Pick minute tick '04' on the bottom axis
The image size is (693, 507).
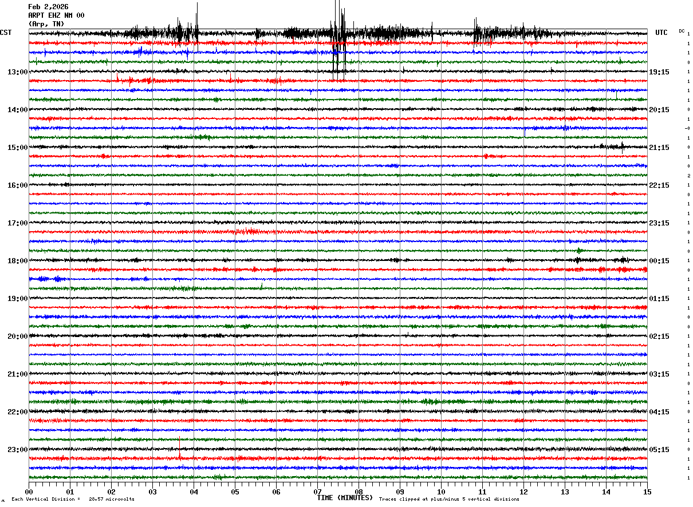(x=194, y=492)
